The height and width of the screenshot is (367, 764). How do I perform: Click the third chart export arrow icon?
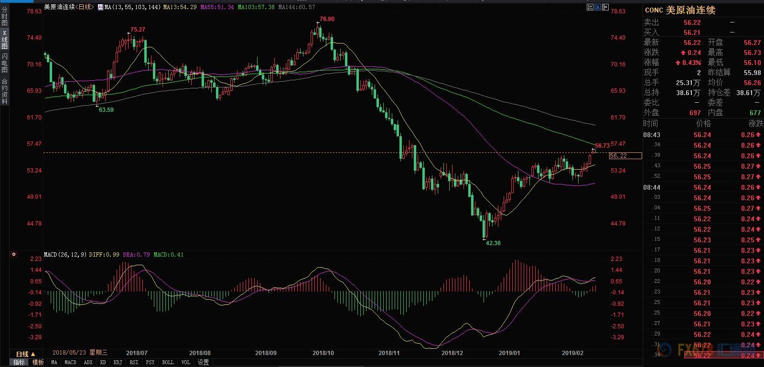coord(605,7)
